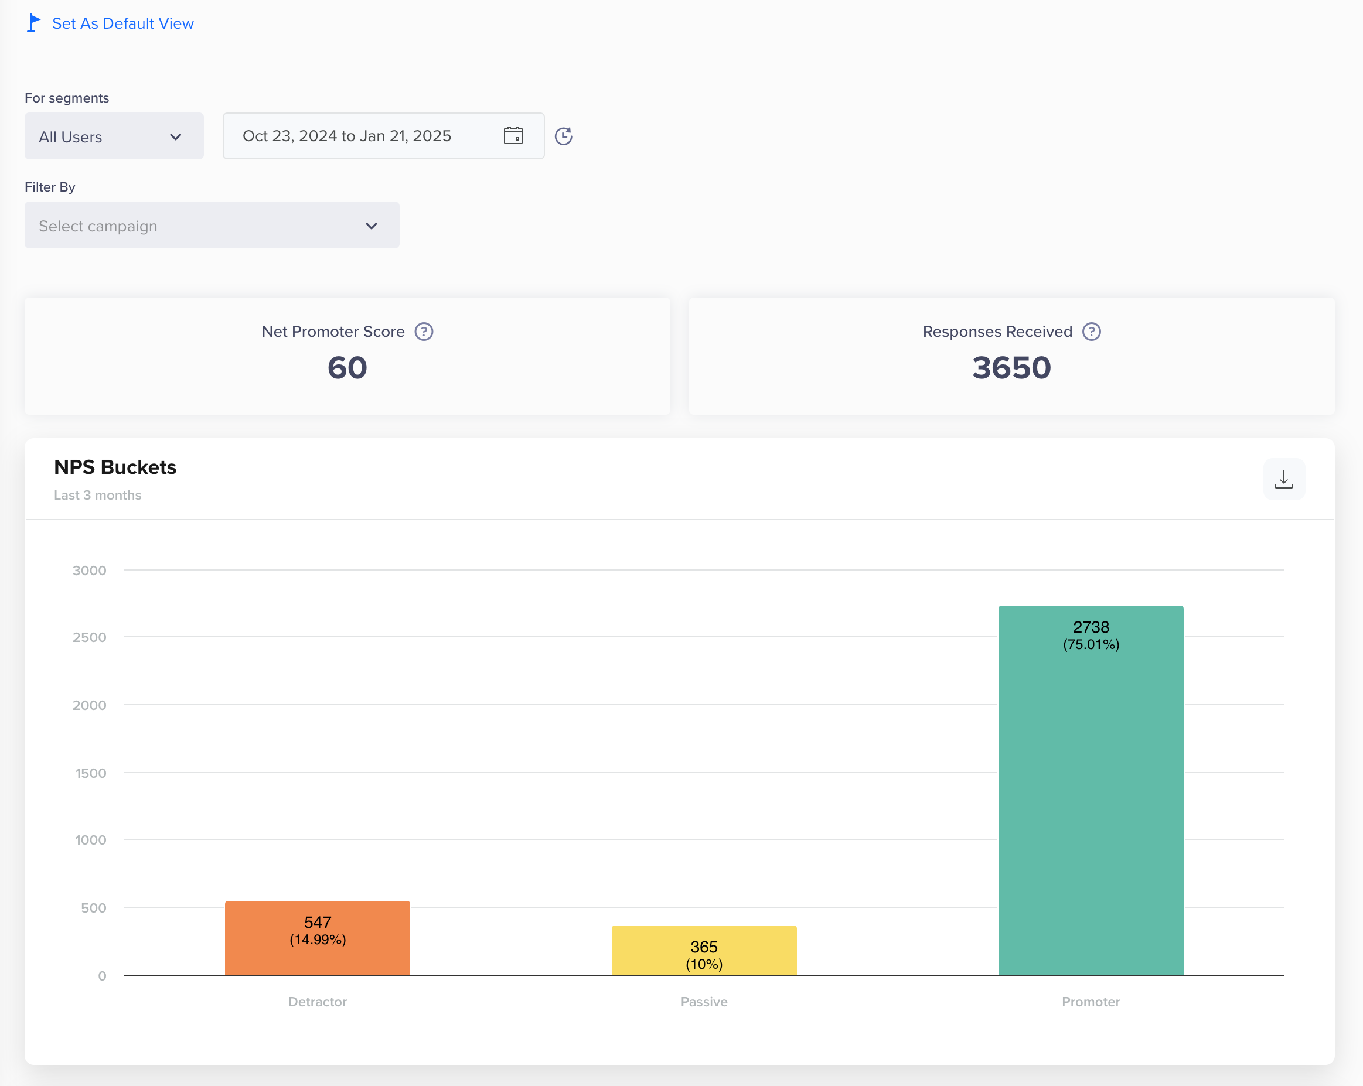Viewport: 1363px width, 1086px height.
Task: Click the date range calendar icon
Action: pos(513,135)
